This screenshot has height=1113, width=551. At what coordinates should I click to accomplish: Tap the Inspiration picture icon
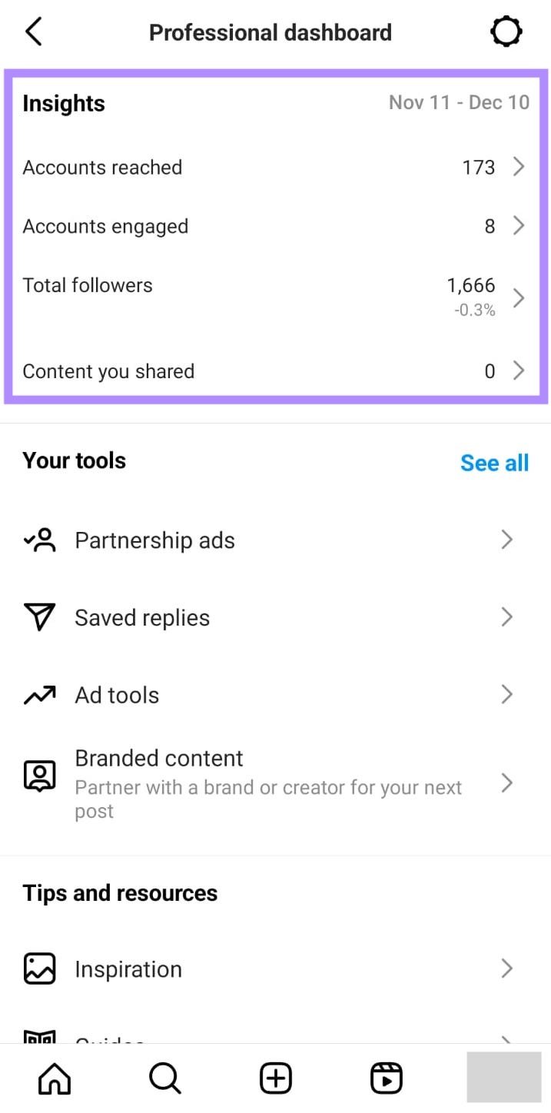[40, 968]
